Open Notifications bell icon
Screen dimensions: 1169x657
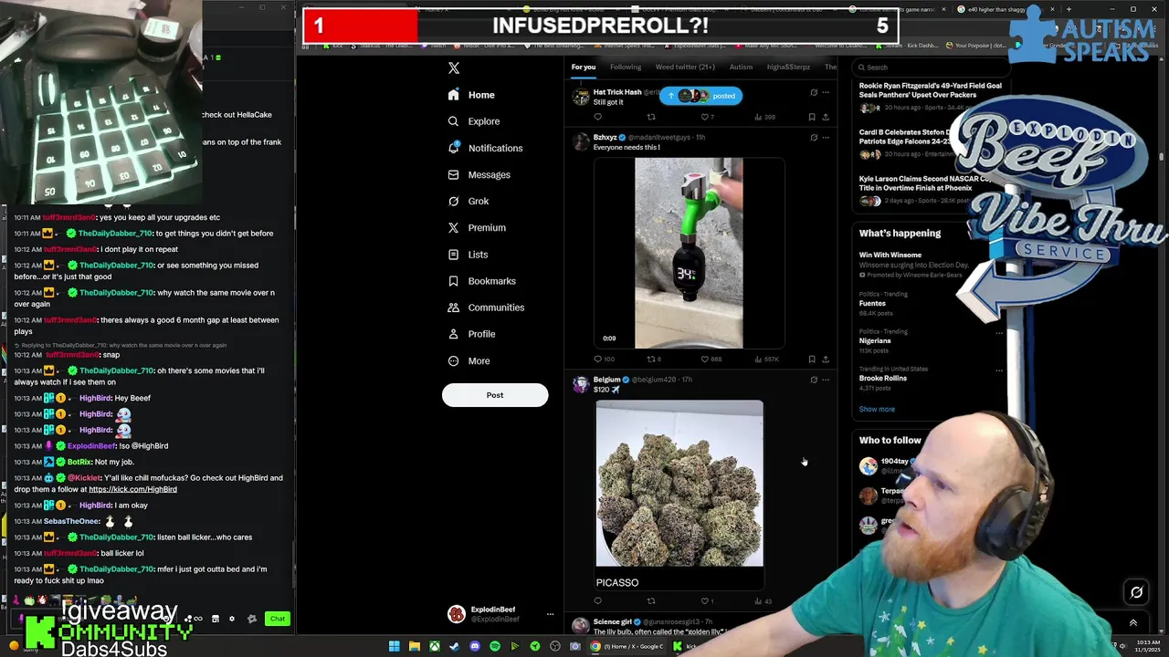point(453,148)
